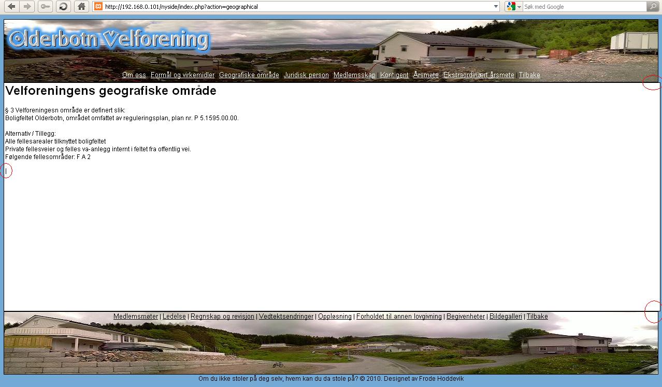Click the key (password wand) toolbar icon

45,7
